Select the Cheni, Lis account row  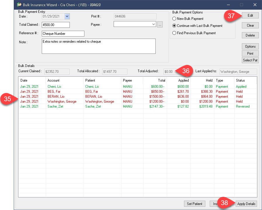[x=138, y=87]
